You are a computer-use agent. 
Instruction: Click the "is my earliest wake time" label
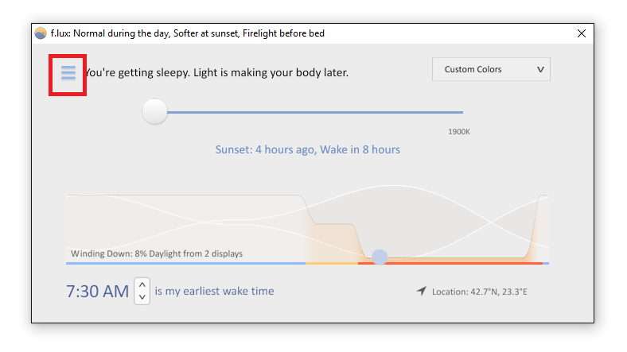tap(214, 291)
